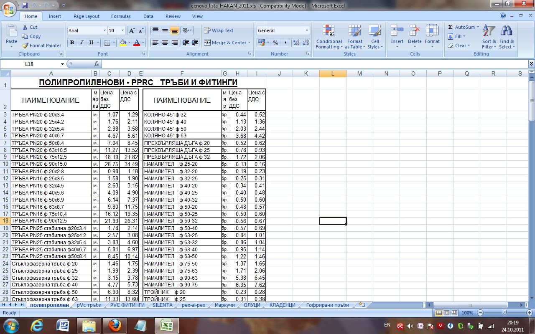Screen dimensions: 535x334
Task: Click the Increase Decimal icon
Action: pyautogui.click(x=296, y=43)
